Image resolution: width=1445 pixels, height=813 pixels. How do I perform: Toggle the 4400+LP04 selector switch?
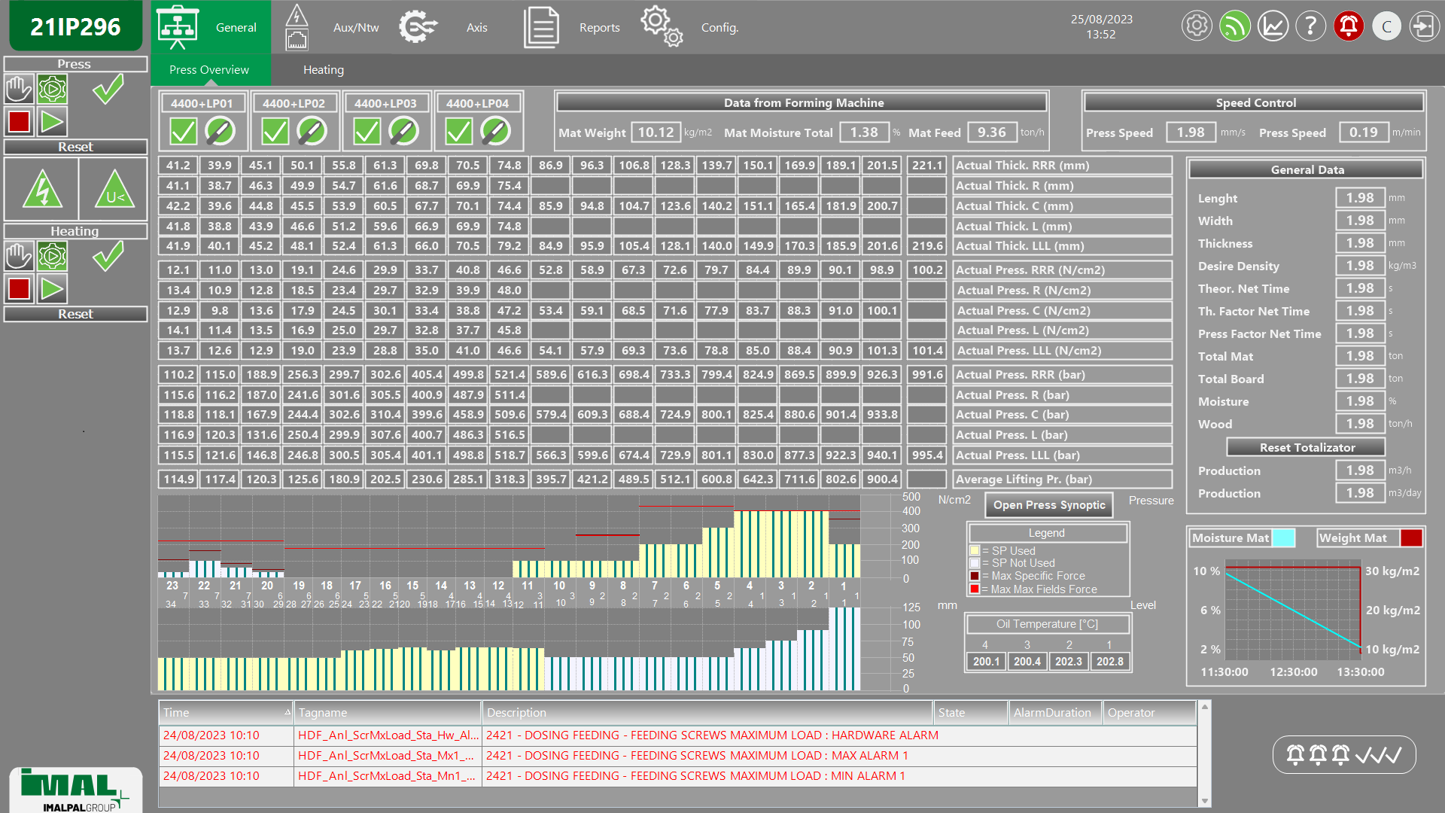click(x=495, y=132)
